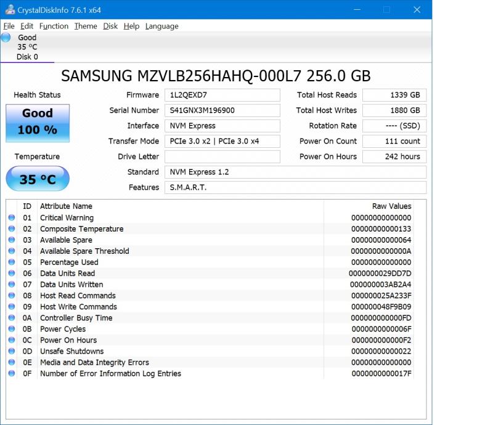Click the Raw Values column header
This screenshot has height=425, width=493.
coord(391,206)
